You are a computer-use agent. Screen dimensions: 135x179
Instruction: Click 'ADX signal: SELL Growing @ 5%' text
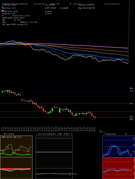pyautogui.click(x=15, y=24)
